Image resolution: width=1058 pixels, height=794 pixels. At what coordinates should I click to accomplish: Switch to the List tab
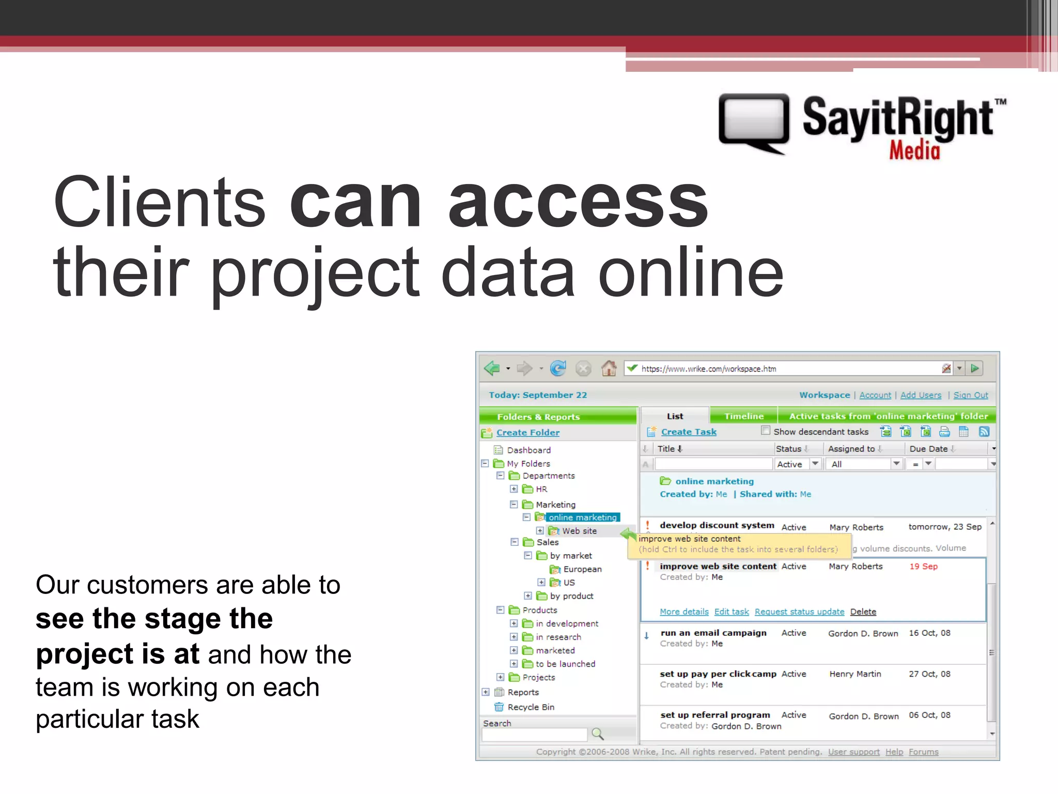675,416
